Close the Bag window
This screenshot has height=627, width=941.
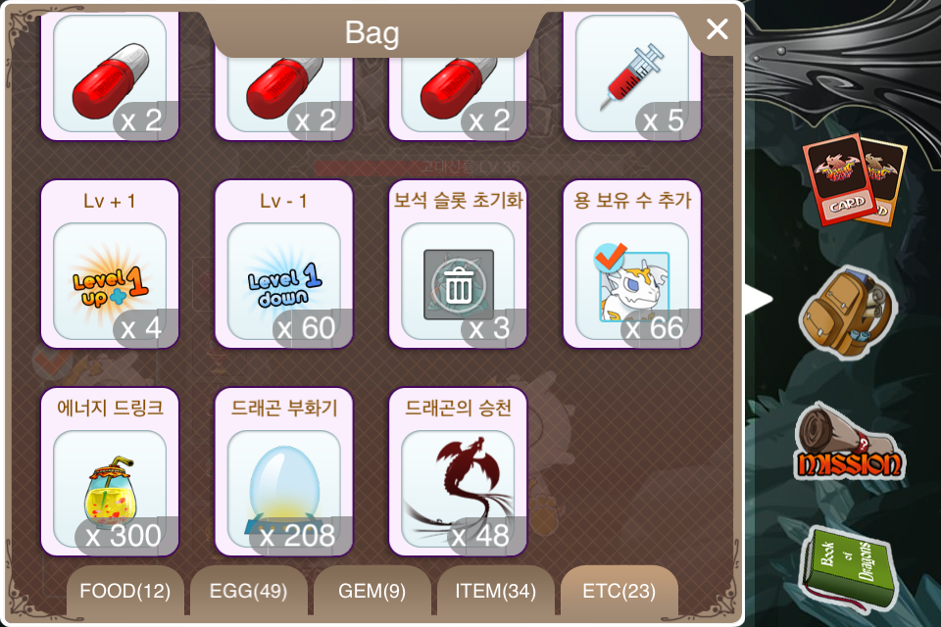click(x=718, y=28)
